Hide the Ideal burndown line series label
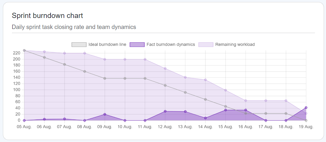Image resolution: width=326 pixels, height=142 pixels. click(107, 45)
